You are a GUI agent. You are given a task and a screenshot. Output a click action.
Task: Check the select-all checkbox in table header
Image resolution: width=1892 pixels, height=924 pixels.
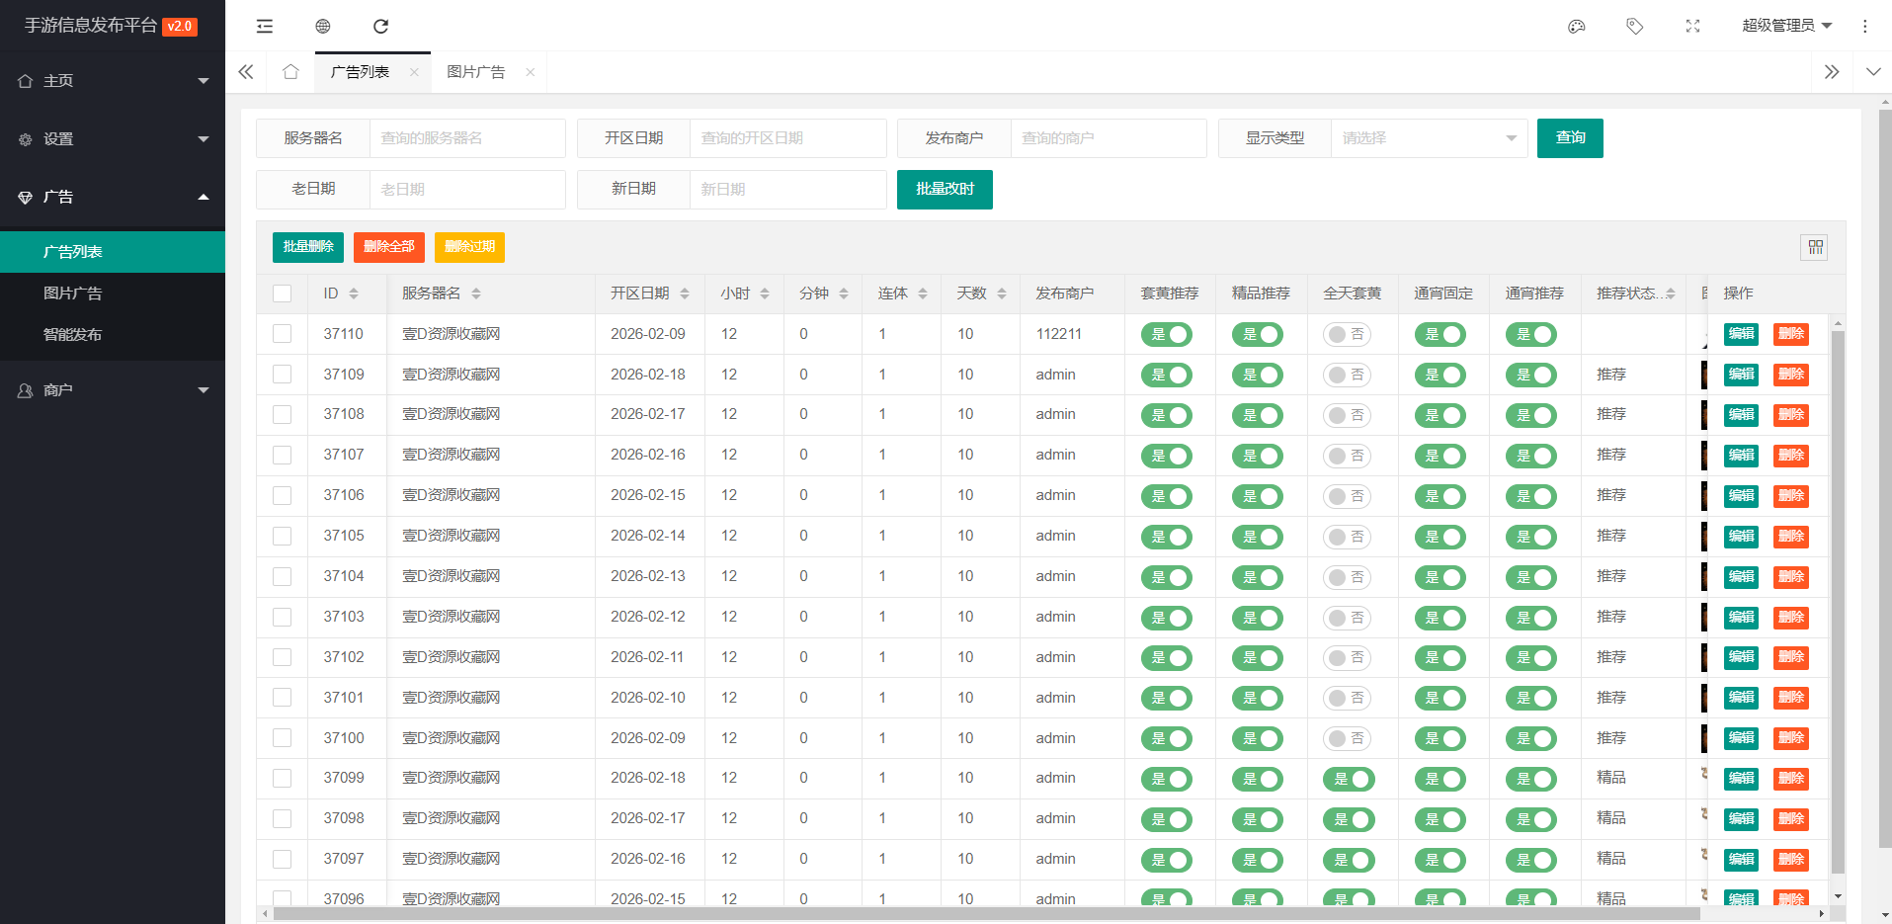[283, 294]
